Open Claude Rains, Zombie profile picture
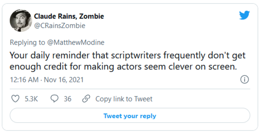 tap(21, 21)
